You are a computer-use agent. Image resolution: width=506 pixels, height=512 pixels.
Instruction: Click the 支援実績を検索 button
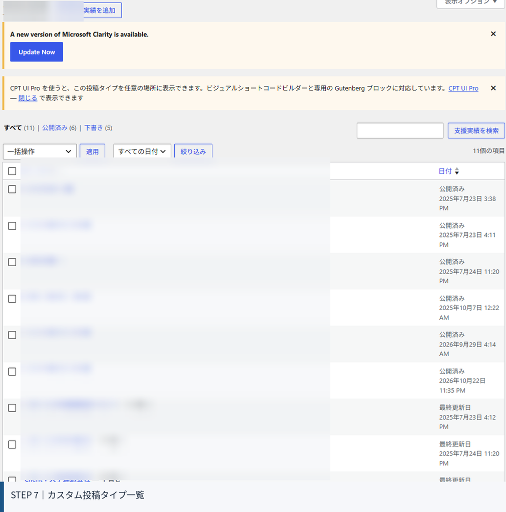click(476, 130)
